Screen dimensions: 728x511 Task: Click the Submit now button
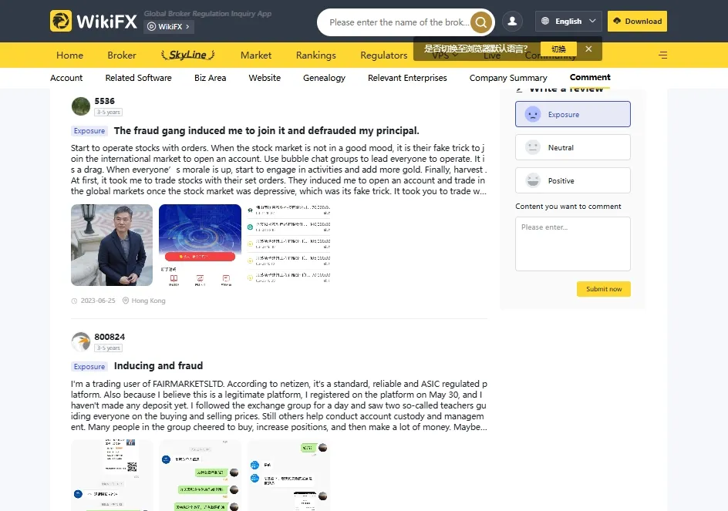click(x=604, y=289)
